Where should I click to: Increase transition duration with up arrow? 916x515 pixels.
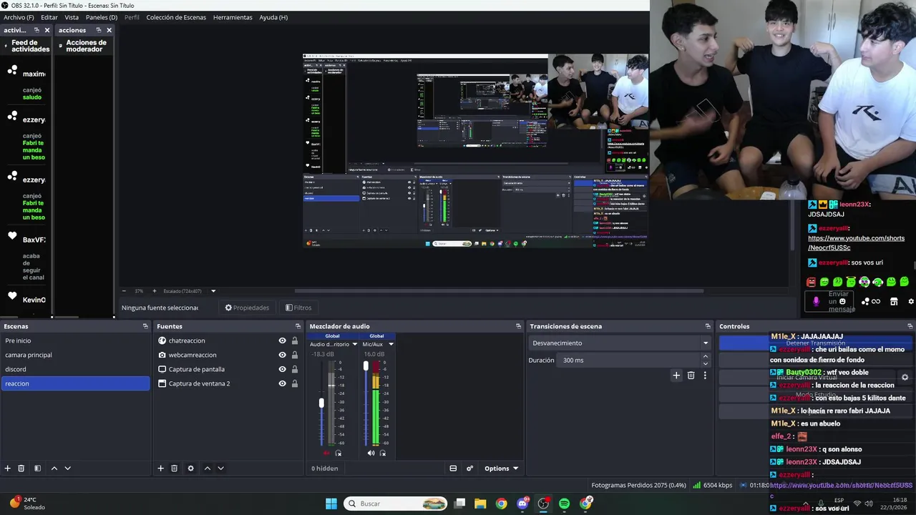[x=705, y=356]
